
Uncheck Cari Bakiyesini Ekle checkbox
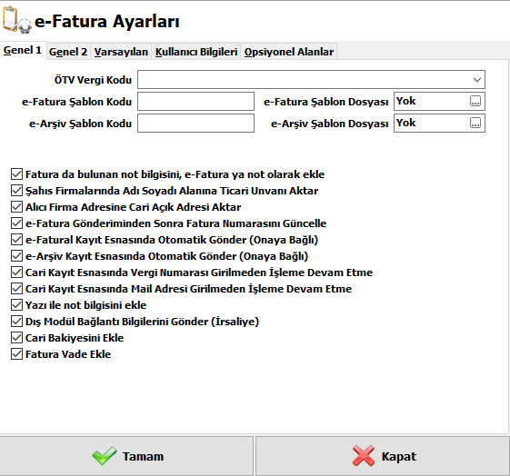[16, 338]
